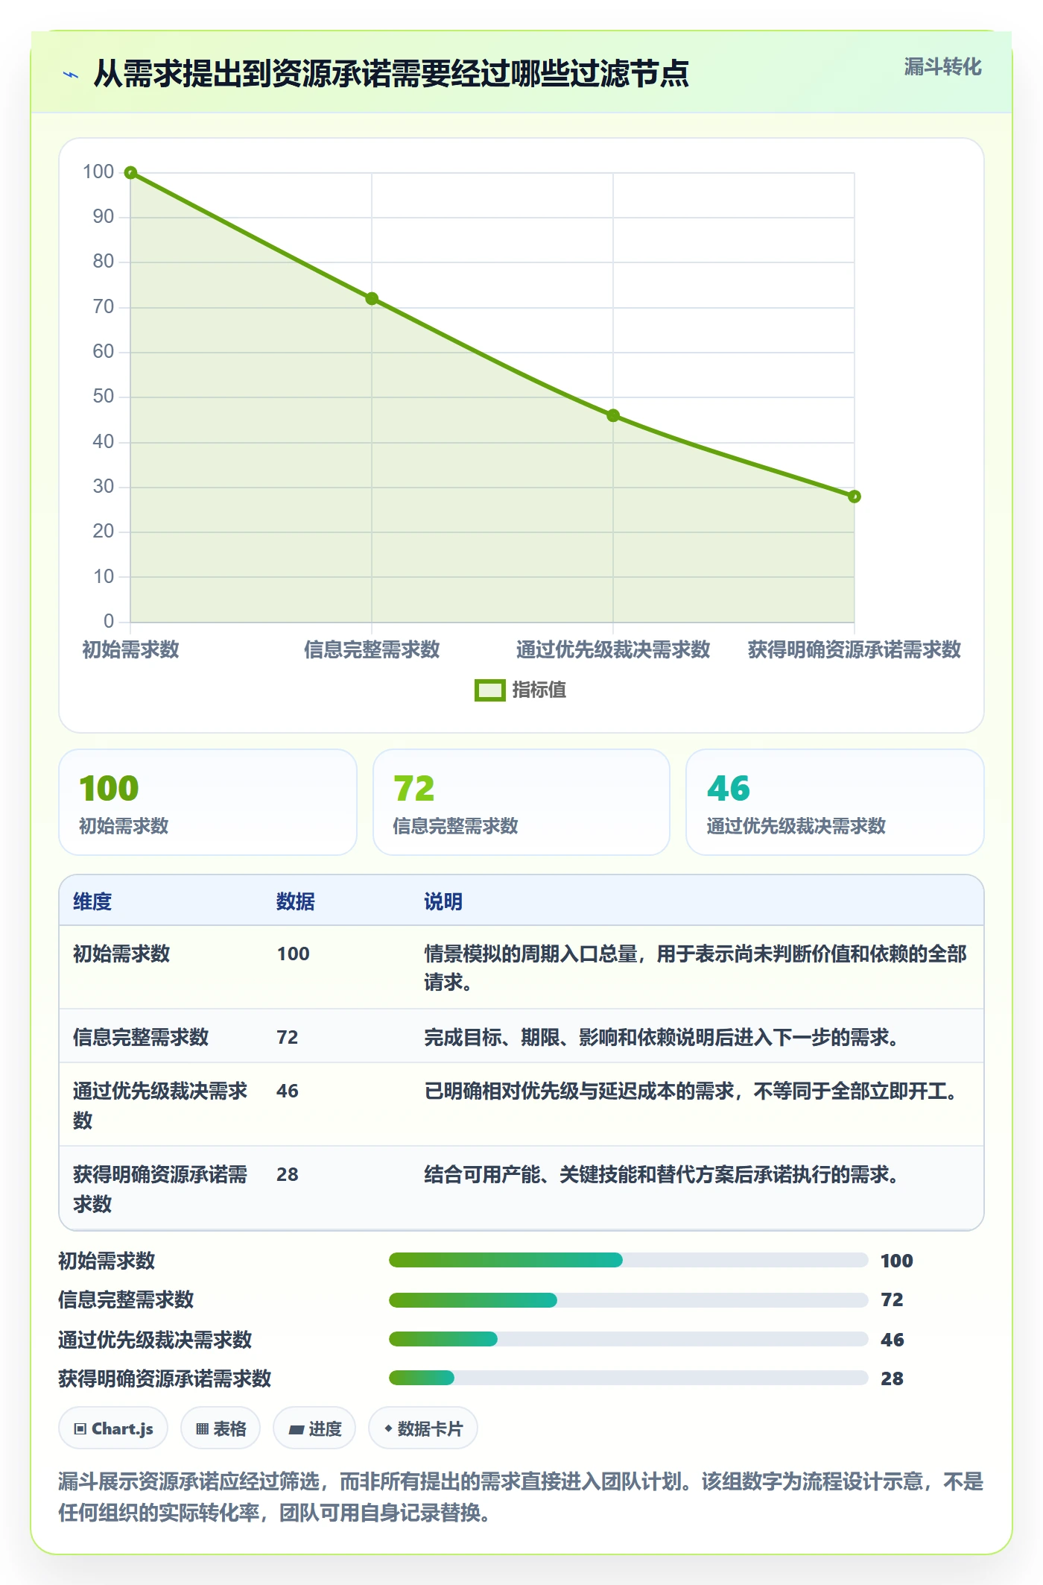
Task: Select the 表格 tag chip
Action: click(221, 1428)
